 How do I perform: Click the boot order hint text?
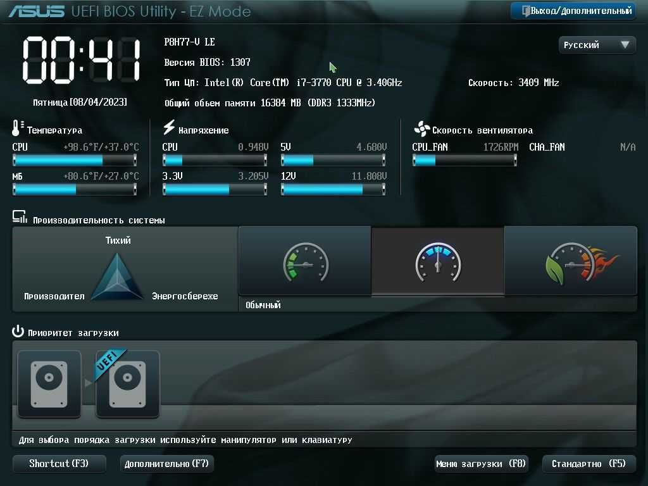185,440
